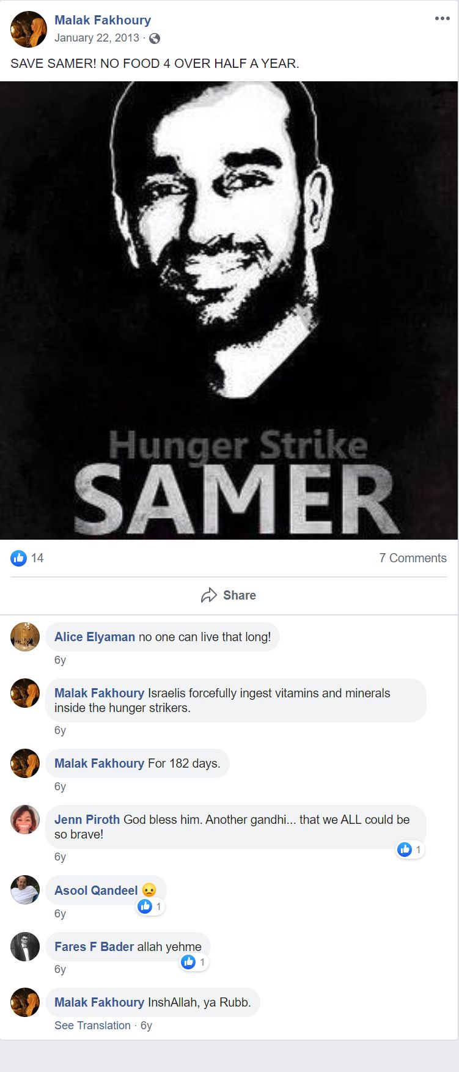The height and width of the screenshot is (1072, 459).
Task: Open Jenn Piroth's profile picture
Action: click(25, 820)
